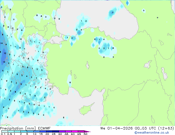
Task: Click the '30' legend scale label
Action: point(60,134)
